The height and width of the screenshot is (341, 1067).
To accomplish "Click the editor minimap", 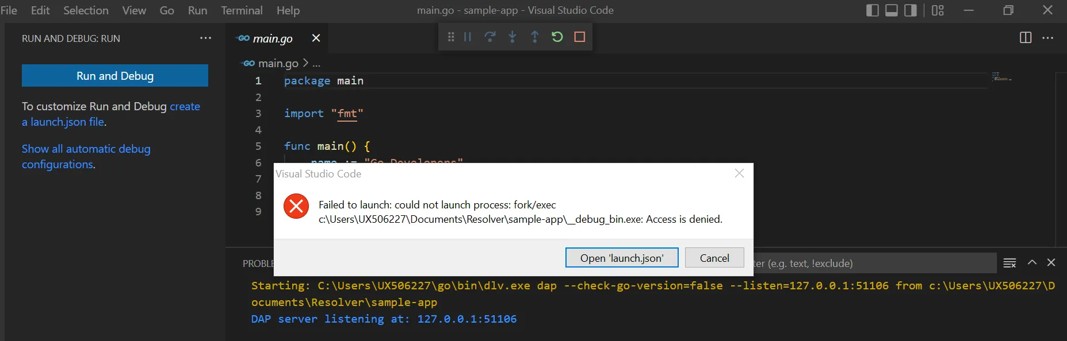I will (1001, 77).
